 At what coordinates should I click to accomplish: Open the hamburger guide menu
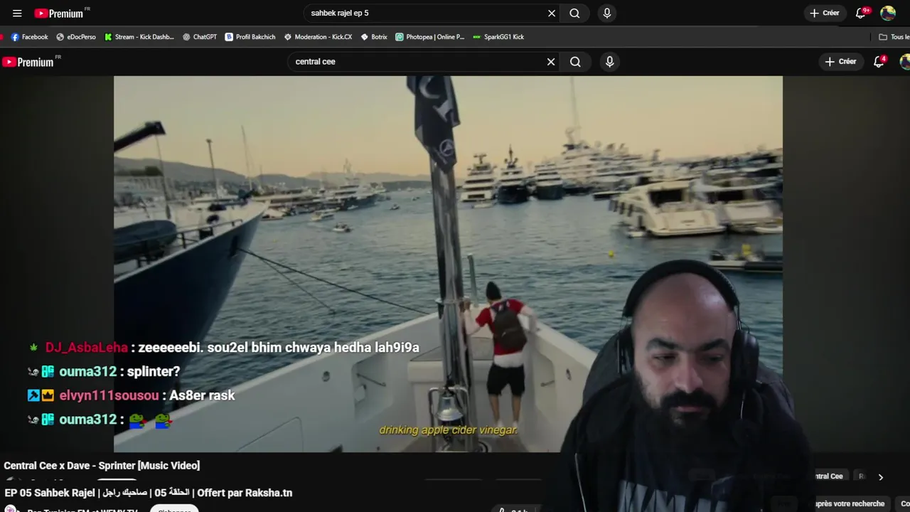pyautogui.click(x=17, y=13)
